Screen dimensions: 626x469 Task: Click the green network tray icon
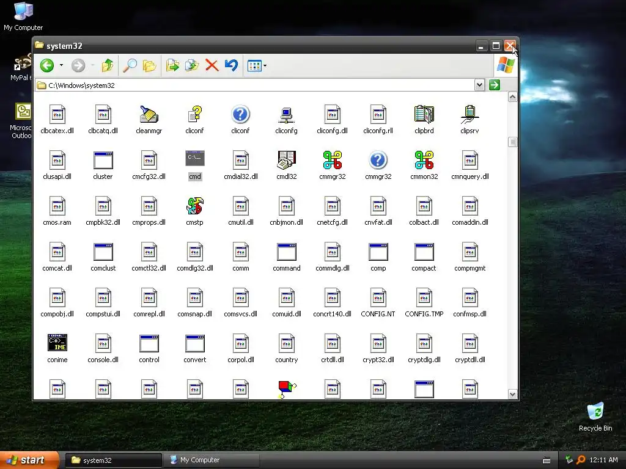point(569,460)
